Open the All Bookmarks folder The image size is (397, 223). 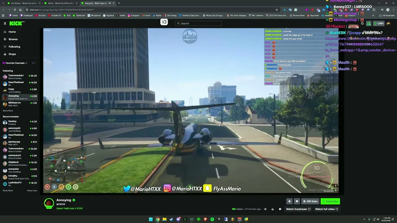(x=387, y=15)
